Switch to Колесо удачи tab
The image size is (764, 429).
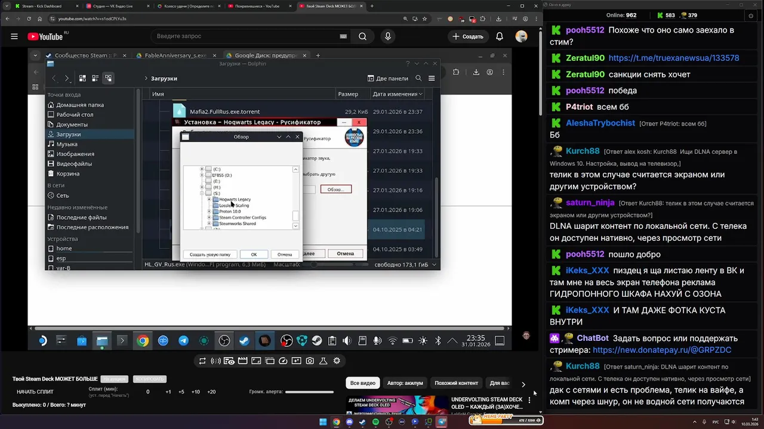click(187, 6)
